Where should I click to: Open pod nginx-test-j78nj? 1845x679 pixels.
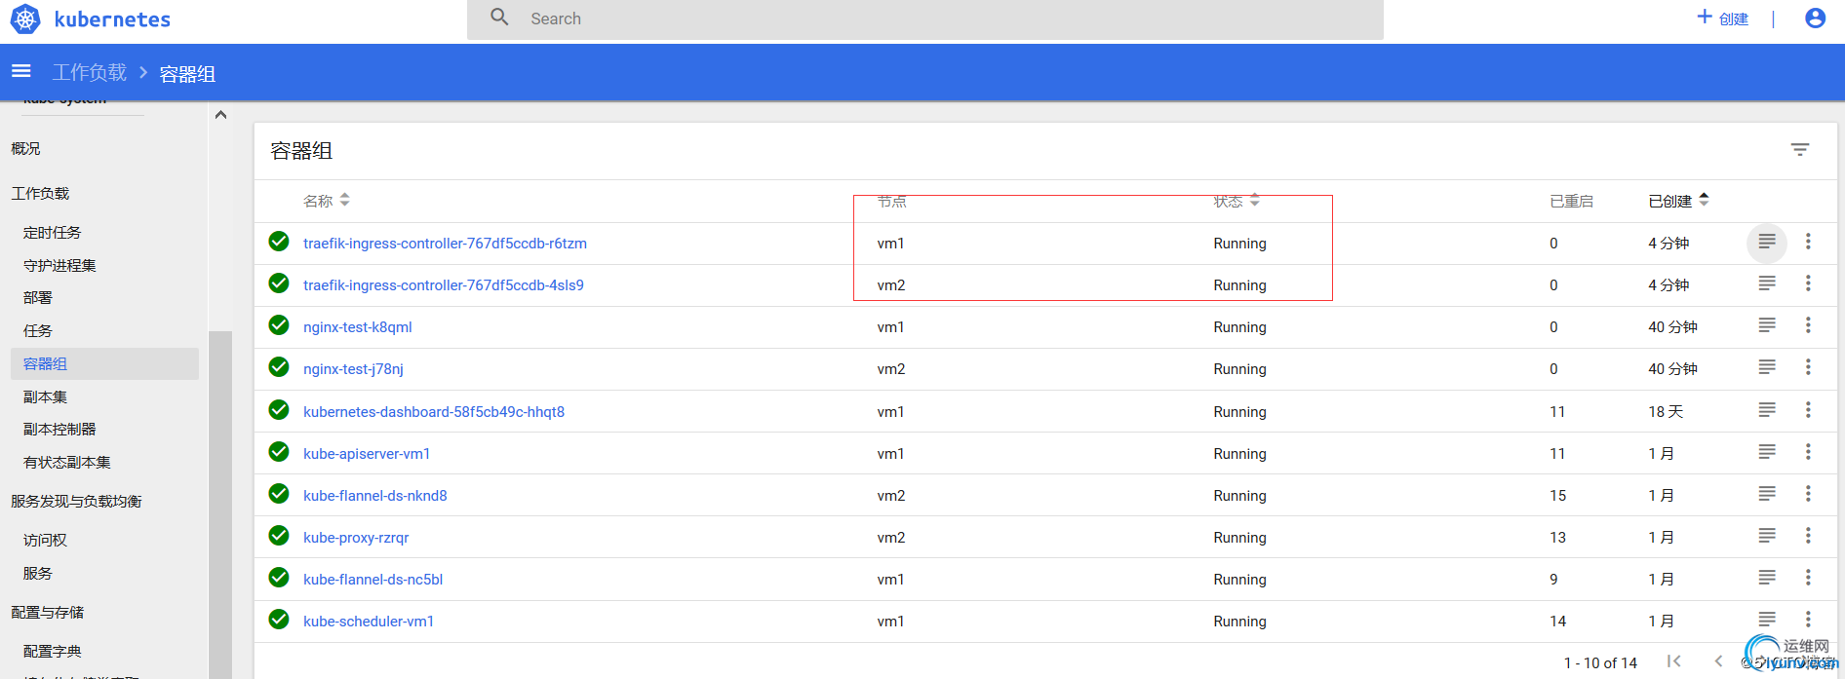tap(353, 369)
